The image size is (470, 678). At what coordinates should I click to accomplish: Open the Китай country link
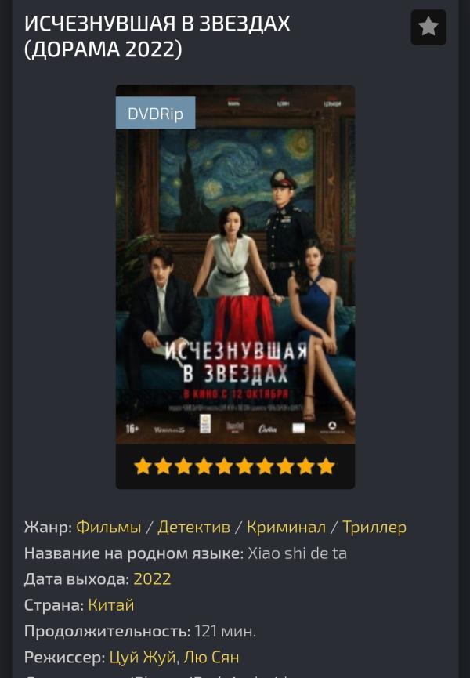click(111, 605)
